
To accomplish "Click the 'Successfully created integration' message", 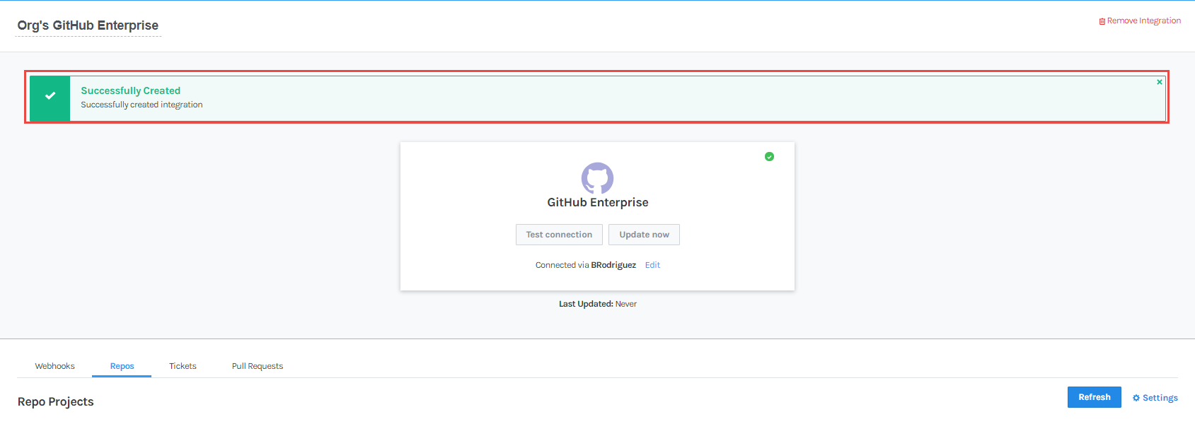I will (x=142, y=105).
